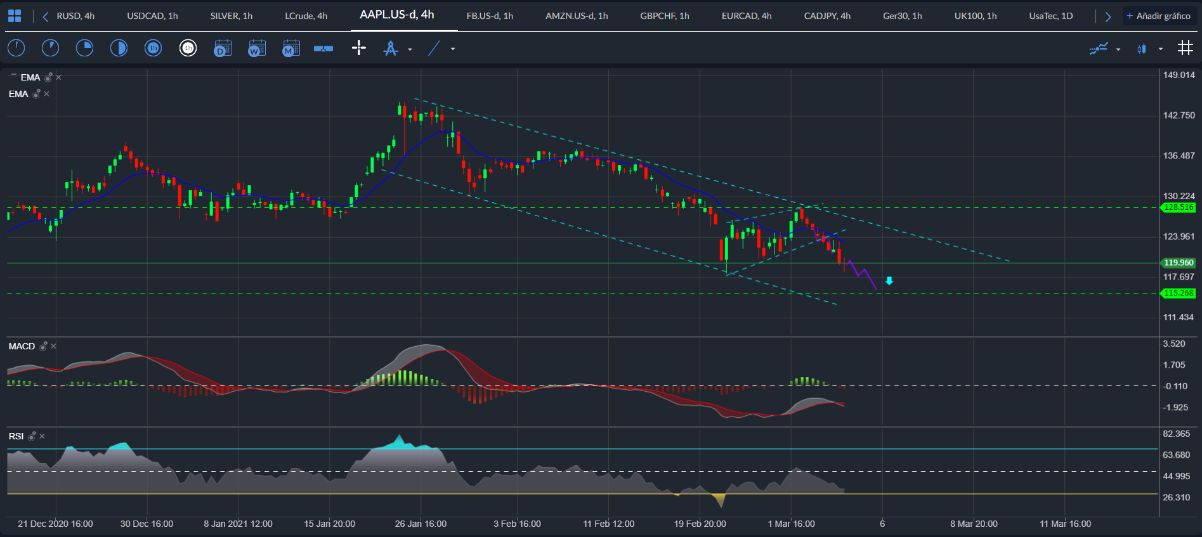
Task: Open settings gear of the first EMA indicator
Action: click(48, 77)
